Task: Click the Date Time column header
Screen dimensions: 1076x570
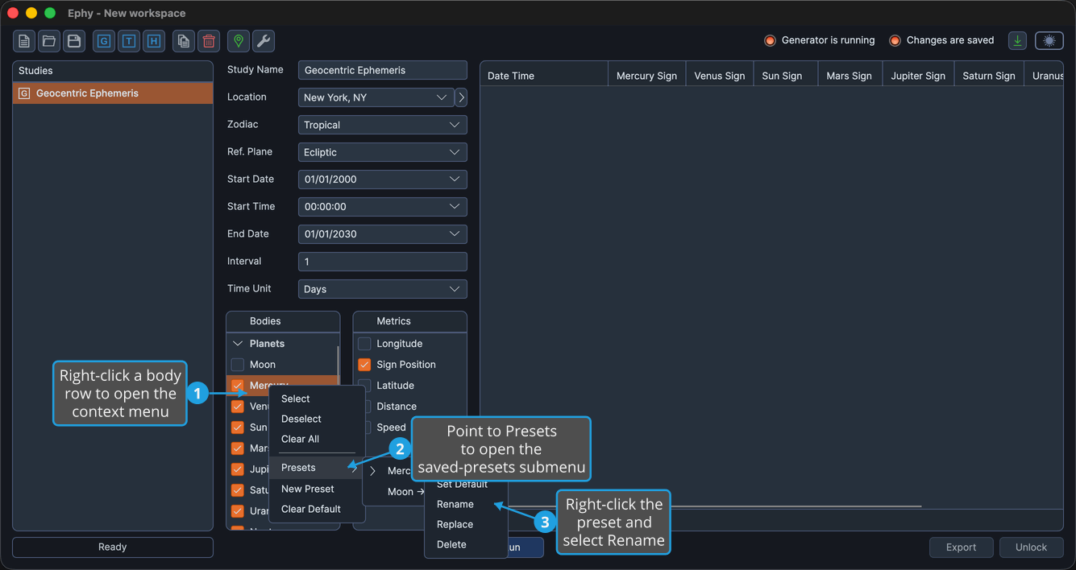Action: (544, 76)
